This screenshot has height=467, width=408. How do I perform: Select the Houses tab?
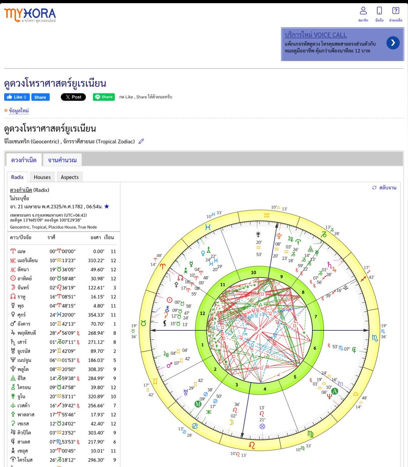point(42,177)
